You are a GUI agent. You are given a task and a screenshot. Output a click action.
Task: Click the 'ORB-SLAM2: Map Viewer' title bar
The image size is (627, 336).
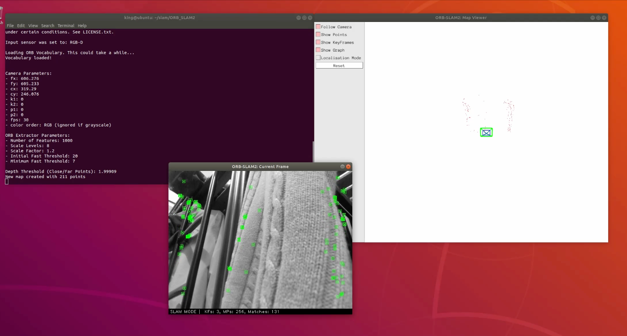tap(461, 17)
